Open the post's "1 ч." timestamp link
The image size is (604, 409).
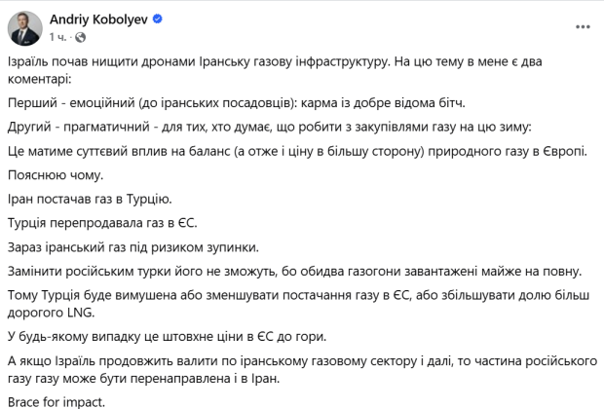tap(57, 37)
